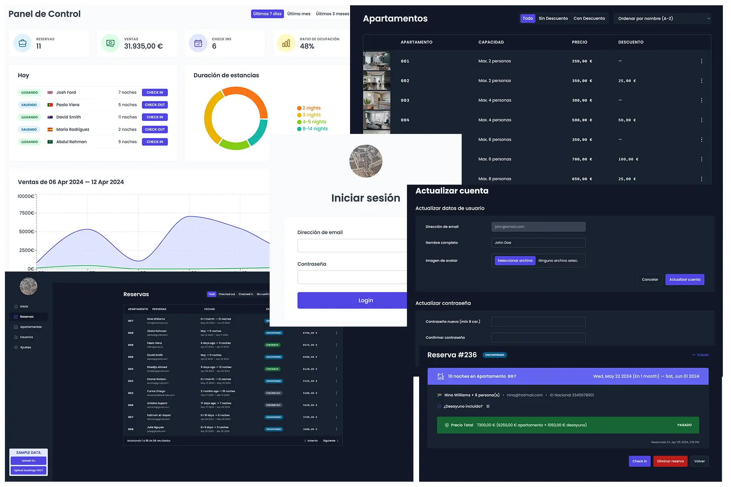Click the Precio Total money icon
Screen dimensions: 731x487
click(x=447, y=425)
